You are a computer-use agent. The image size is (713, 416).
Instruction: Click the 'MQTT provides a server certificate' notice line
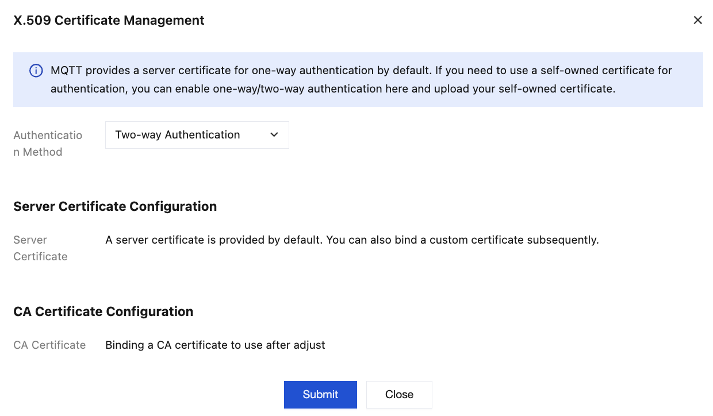tap(230, 71)
